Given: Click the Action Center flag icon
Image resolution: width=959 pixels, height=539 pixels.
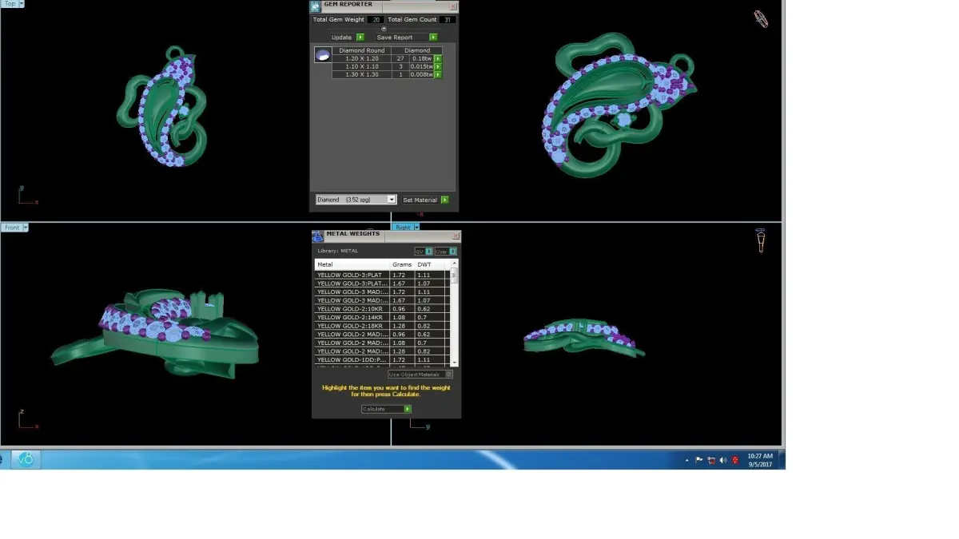Looking at the screenshot, I should coord(699,460).
